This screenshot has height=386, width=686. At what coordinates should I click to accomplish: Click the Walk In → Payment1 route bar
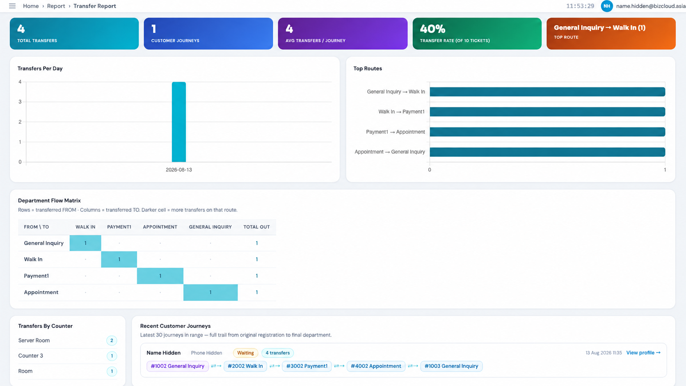pos(547,112)
